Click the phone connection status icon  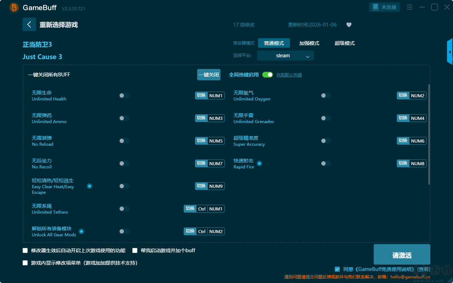coord(375,7)
